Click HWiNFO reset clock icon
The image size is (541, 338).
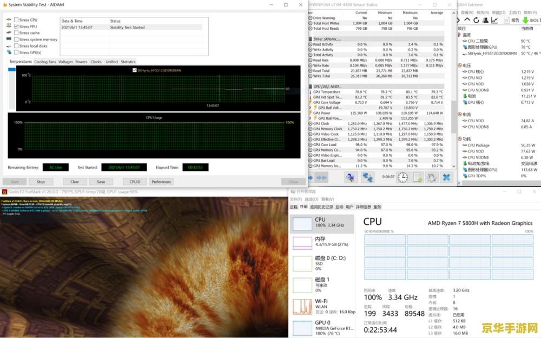click(x=403, y=177)
